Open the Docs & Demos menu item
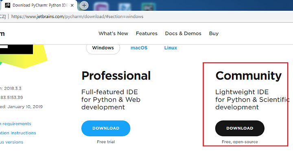 (183, 33)
